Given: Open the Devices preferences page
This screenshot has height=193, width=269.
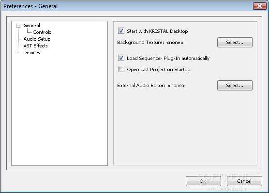Looking at the screenshot, I should tap(31, 53).
